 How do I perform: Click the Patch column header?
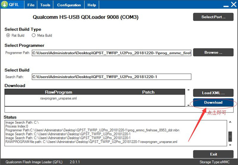[148, 92]
